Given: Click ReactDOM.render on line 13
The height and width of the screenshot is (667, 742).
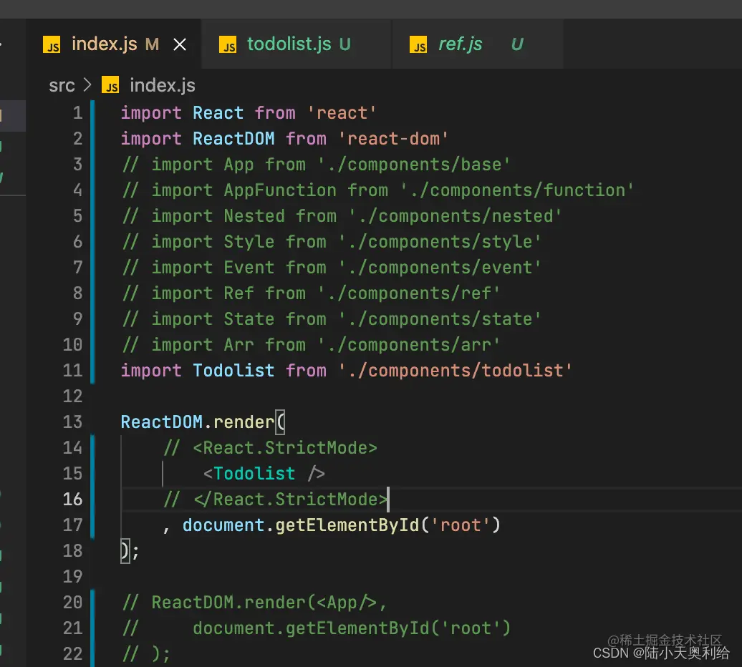Looking at the screenshot, I should pos(198,422).
